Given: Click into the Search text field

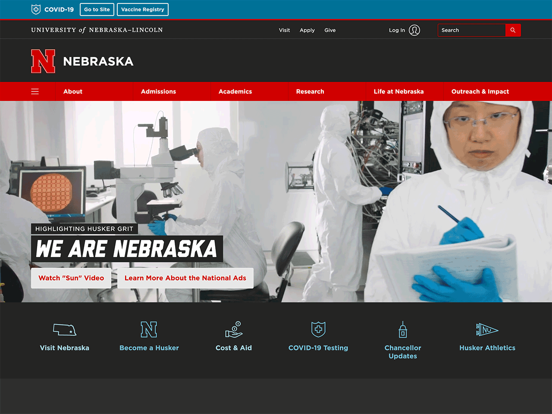Looking at the screenshot, I should (x=471, y=30).
